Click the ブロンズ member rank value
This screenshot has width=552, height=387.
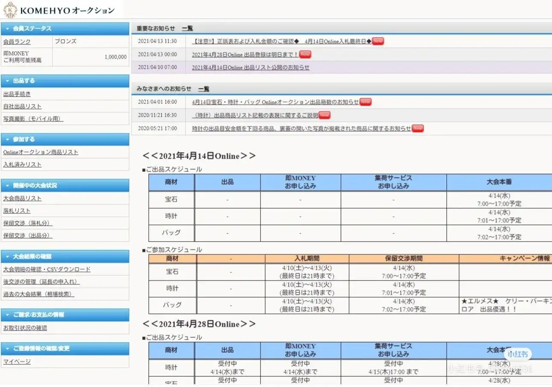click(65, 42)
